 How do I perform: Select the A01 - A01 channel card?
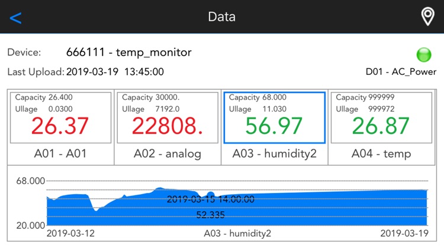(x=60, y=127)
